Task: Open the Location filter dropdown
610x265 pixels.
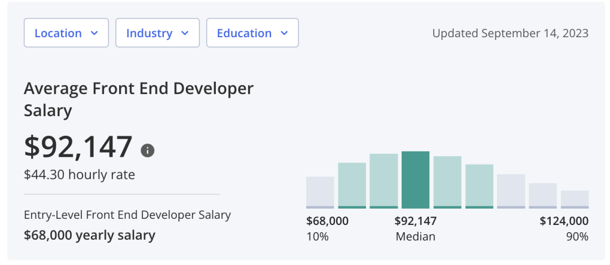Action: tap(66, 33)
